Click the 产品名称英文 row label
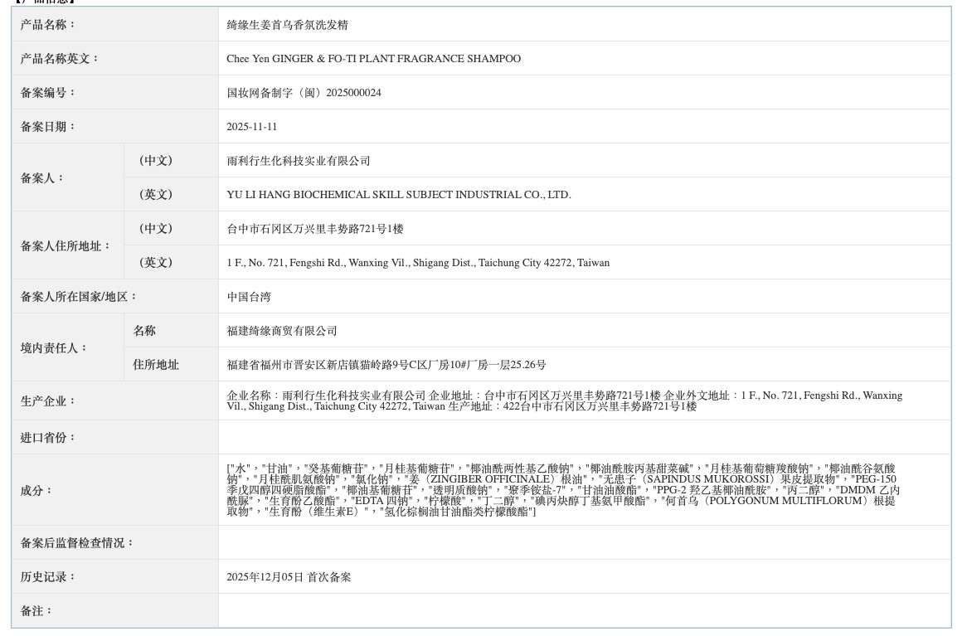The height and width of the screenshot is (636, 967). [60, 59]
